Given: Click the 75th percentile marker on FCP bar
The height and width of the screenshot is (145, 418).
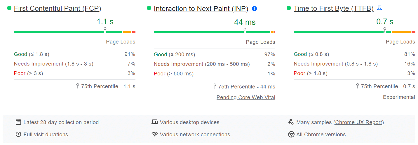Looking at the screenshot, I should click(105, 30).
